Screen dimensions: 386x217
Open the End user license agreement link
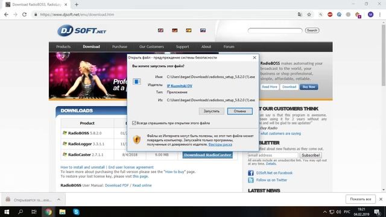[x=131, y=167]
